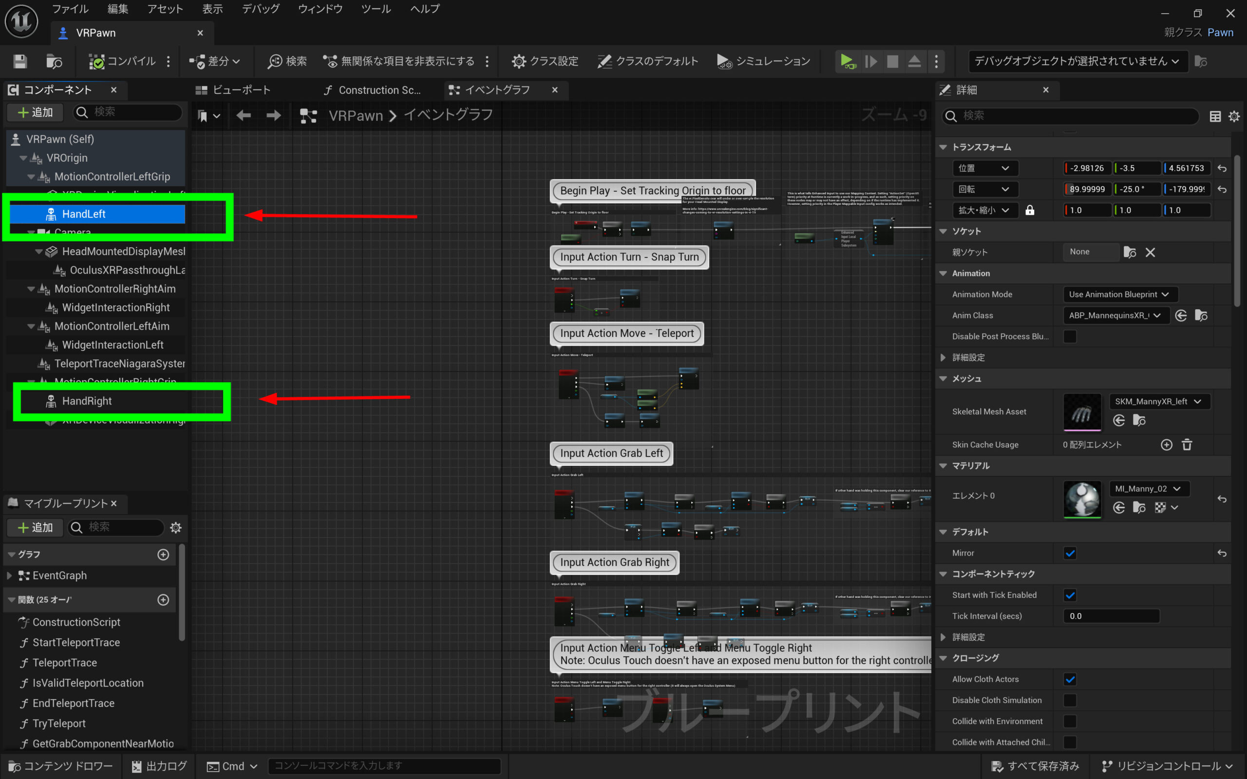
Task: Switch to the ビューポート tab
Action: click(x=233, y=90)
